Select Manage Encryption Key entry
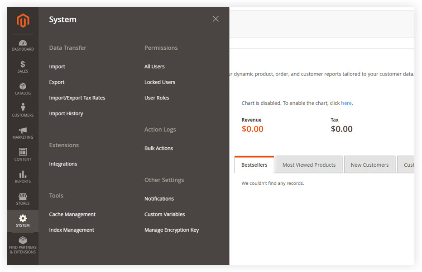This screenshot has height=272, width=422. (x=172, y=230)
